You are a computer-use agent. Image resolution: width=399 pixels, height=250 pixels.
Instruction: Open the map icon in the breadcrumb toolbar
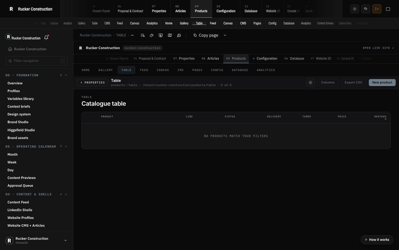[x=170, y=35]
